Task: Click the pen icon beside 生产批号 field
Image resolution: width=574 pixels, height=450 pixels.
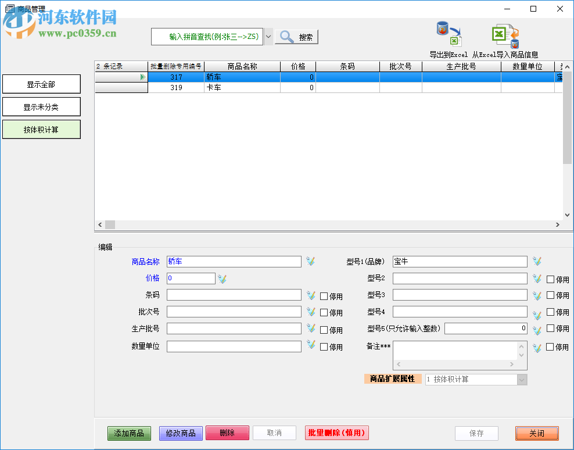Action: [310, 328]
